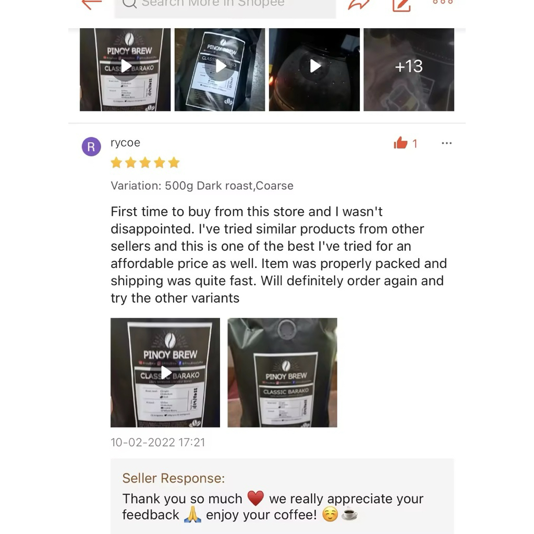Open the ellipsis options on rycoe's review
Screen dimensions: 534x534
[x=446, y=143]
